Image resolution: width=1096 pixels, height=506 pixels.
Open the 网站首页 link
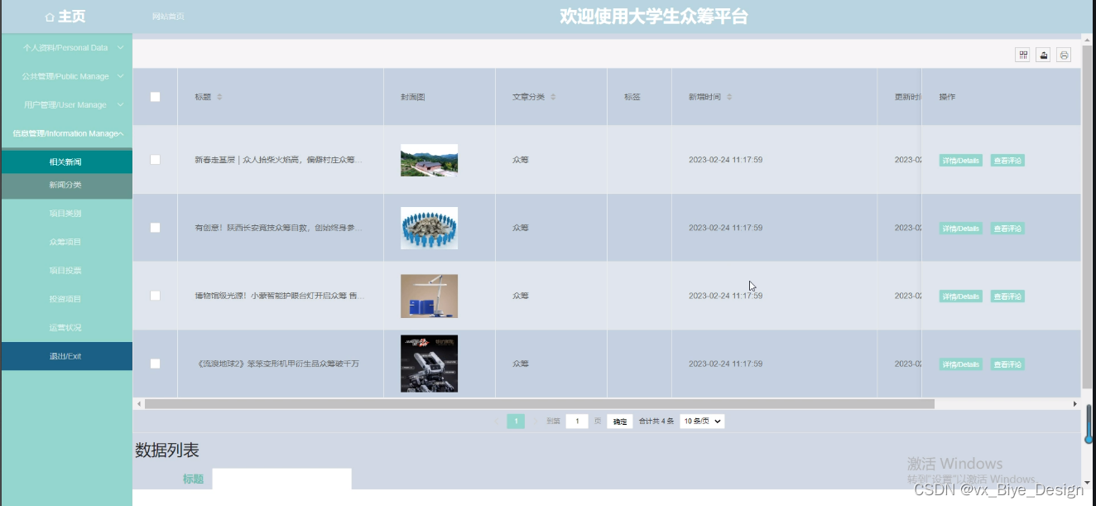click(x=168, y=17)
